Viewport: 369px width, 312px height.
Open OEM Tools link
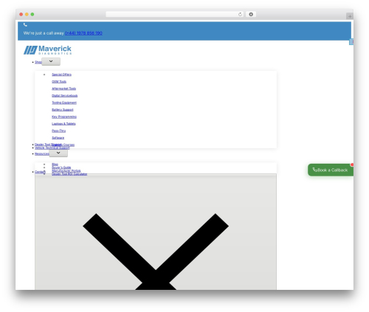[x=59, y=82]
